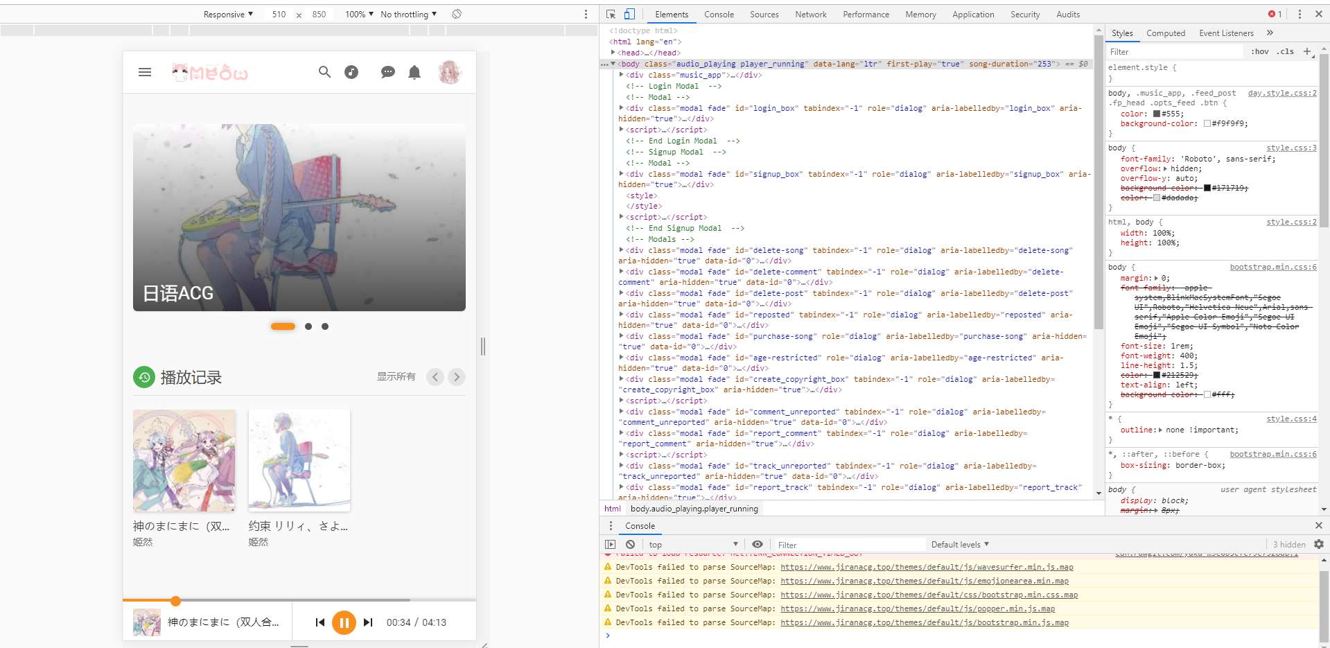The image size is (1330, 648).
Task: Switch to the Network tab
Action: (810, 14)
